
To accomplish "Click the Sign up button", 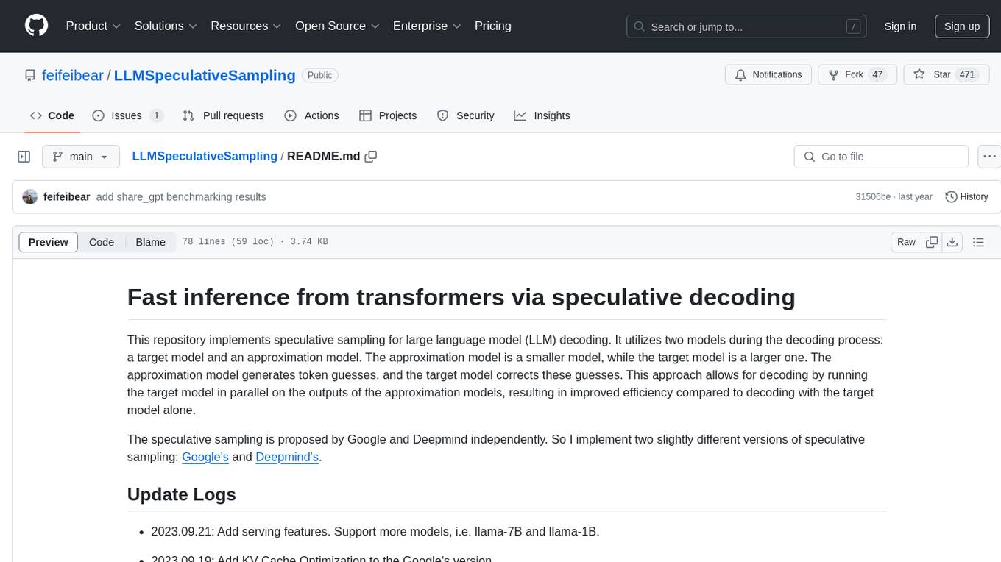I will click(x=962, y=26).
